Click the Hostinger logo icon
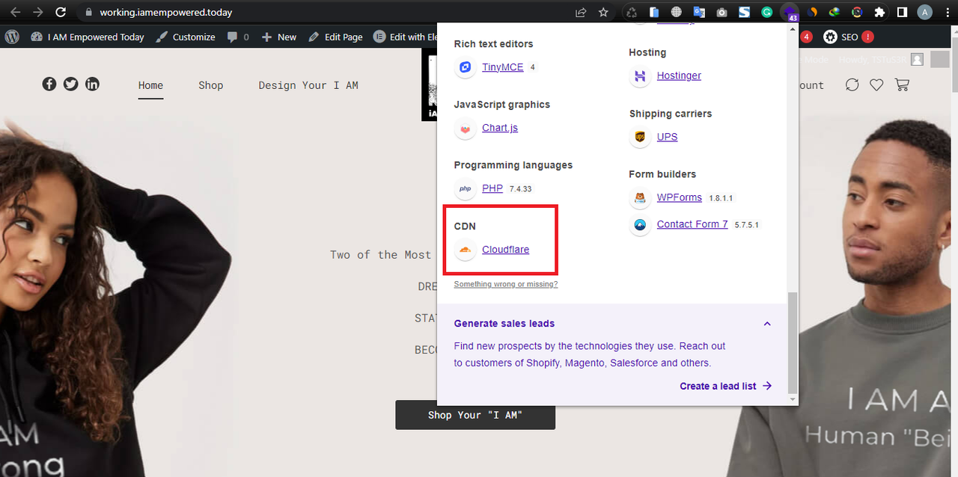Image resolution: width=958 pixels, height=477 pixels. pyautogui.click(x=640, y=76)
